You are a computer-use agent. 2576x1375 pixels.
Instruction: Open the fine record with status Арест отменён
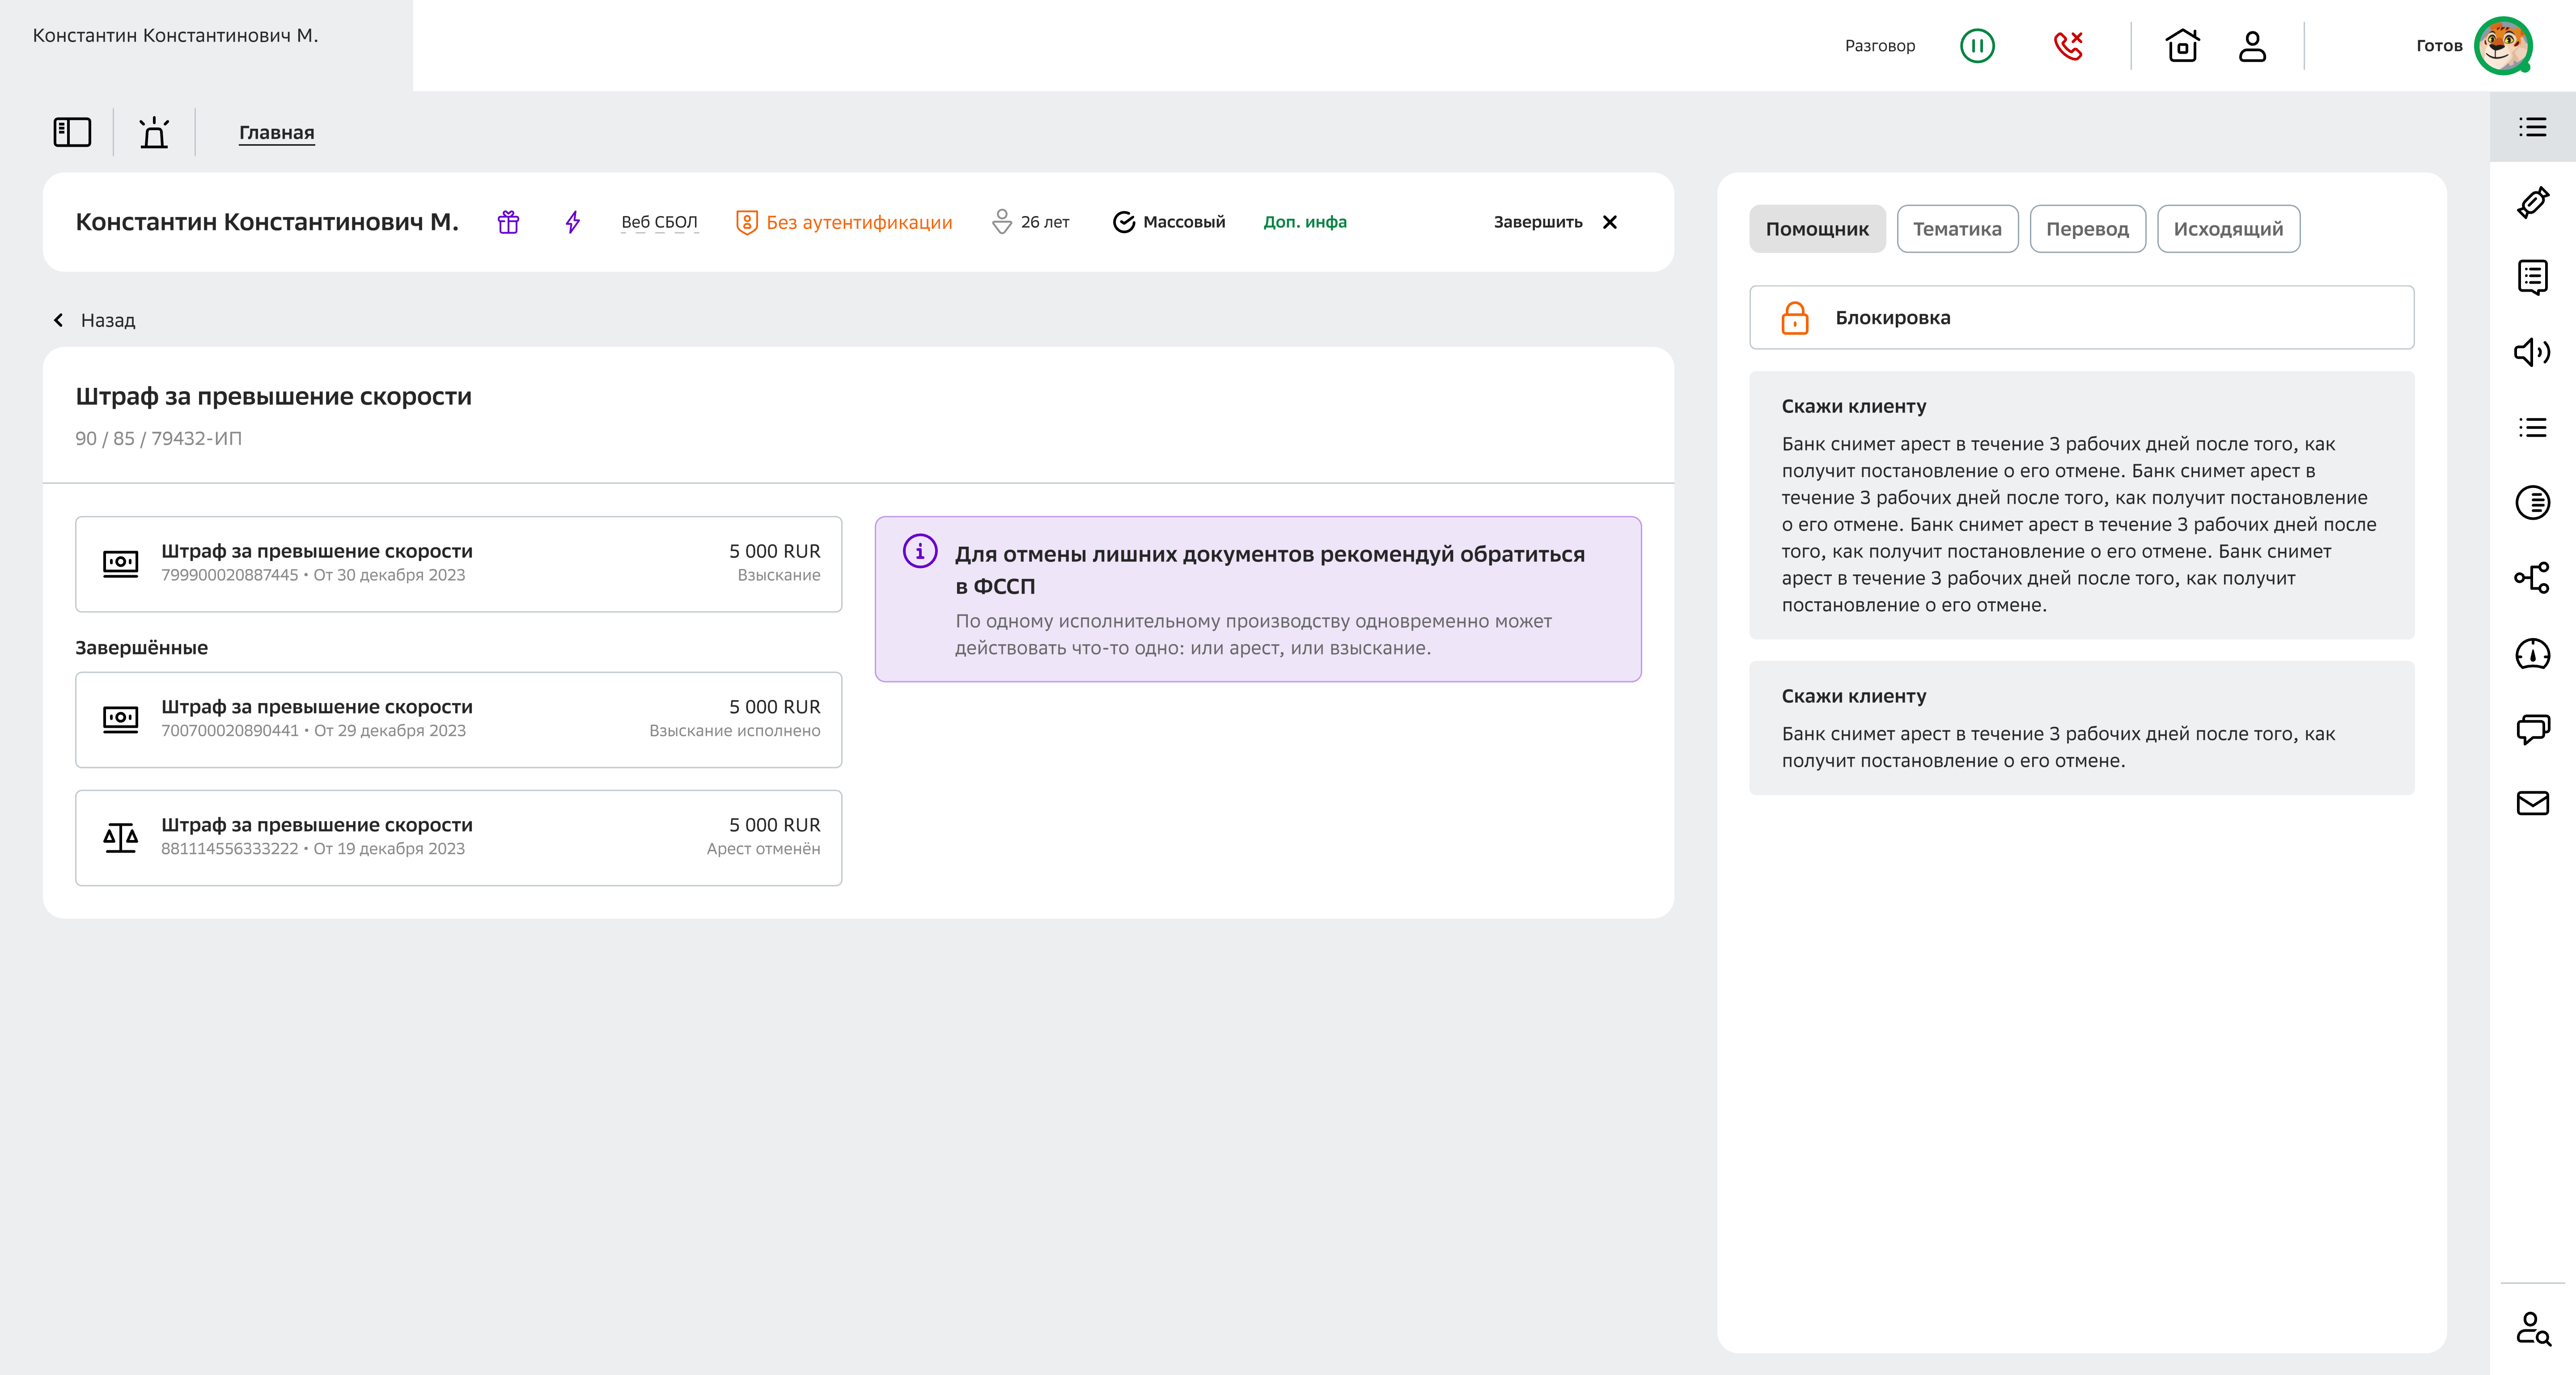[x=458, y=837]
